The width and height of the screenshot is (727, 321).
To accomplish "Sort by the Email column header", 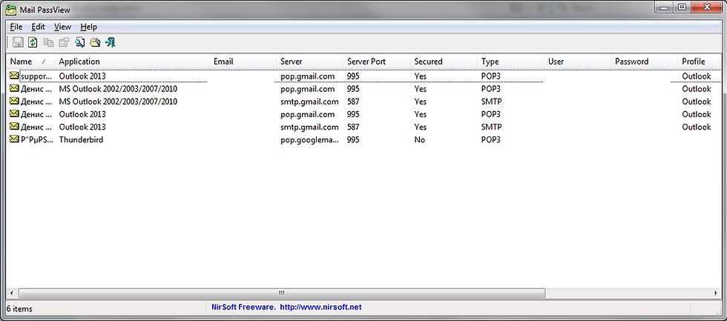I will coord(243,62).
